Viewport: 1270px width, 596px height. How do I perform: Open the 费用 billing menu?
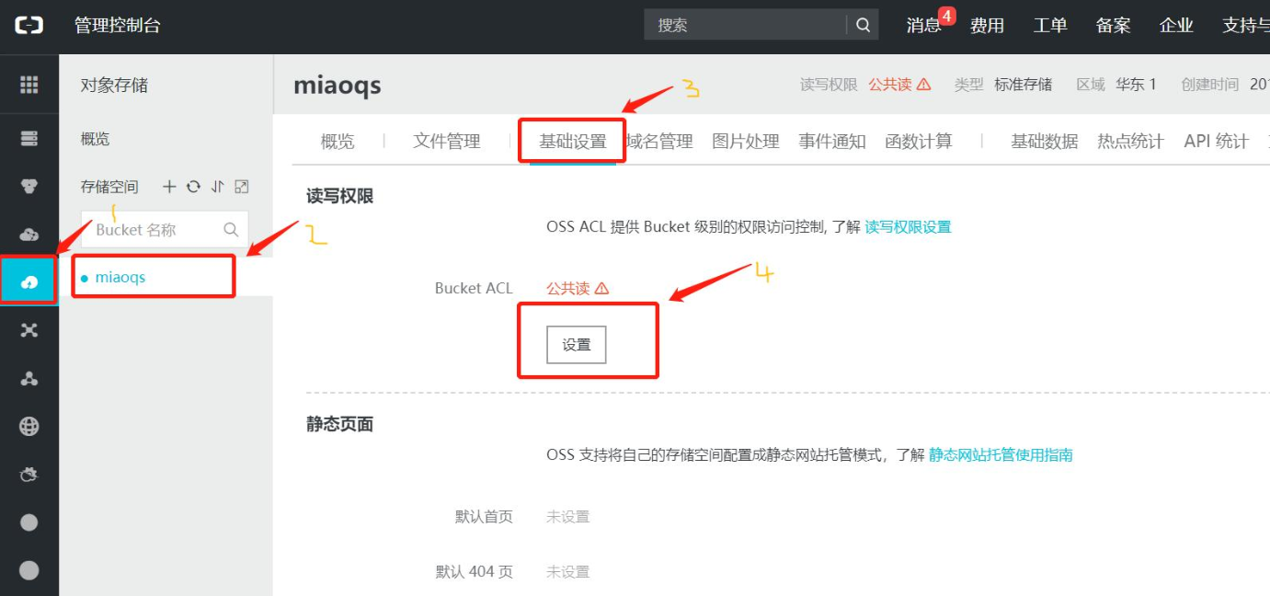988,26
